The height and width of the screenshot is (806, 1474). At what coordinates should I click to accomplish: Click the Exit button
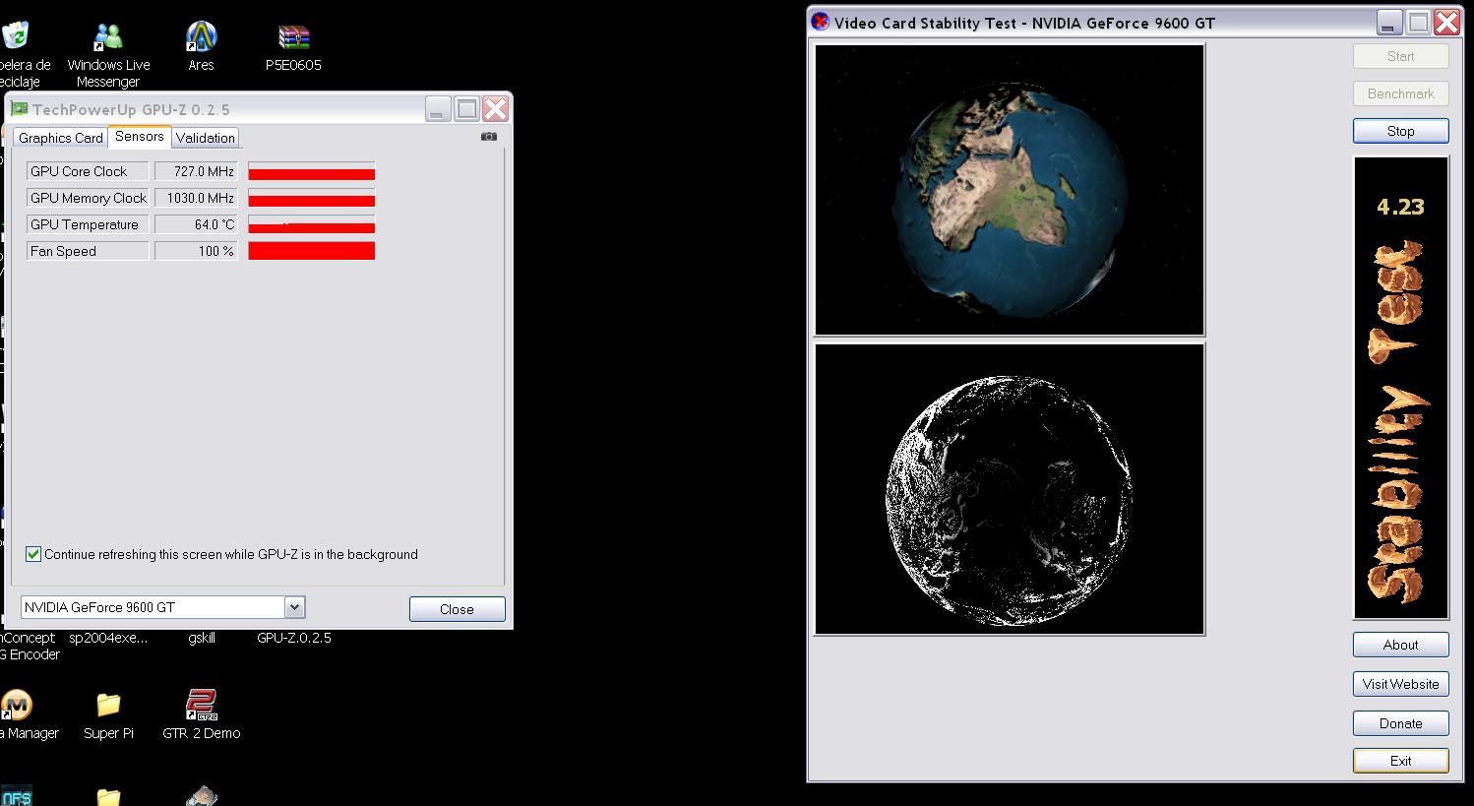coord(1400,761)
